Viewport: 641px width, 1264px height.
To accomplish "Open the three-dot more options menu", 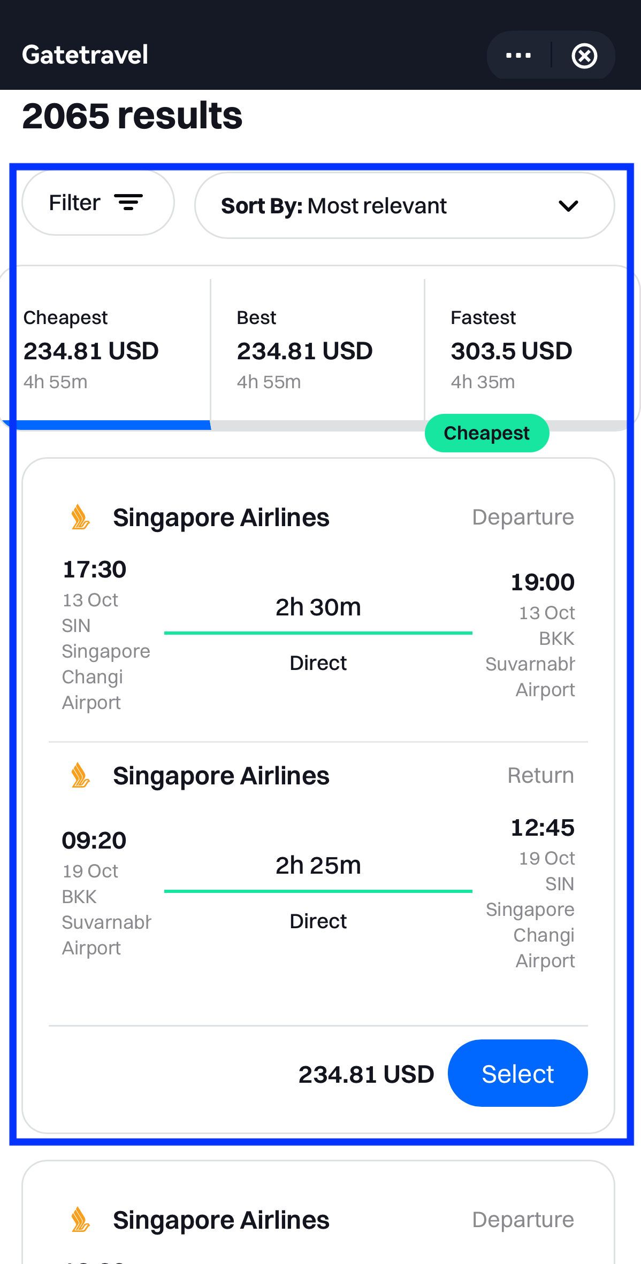I will pos(518,56).
